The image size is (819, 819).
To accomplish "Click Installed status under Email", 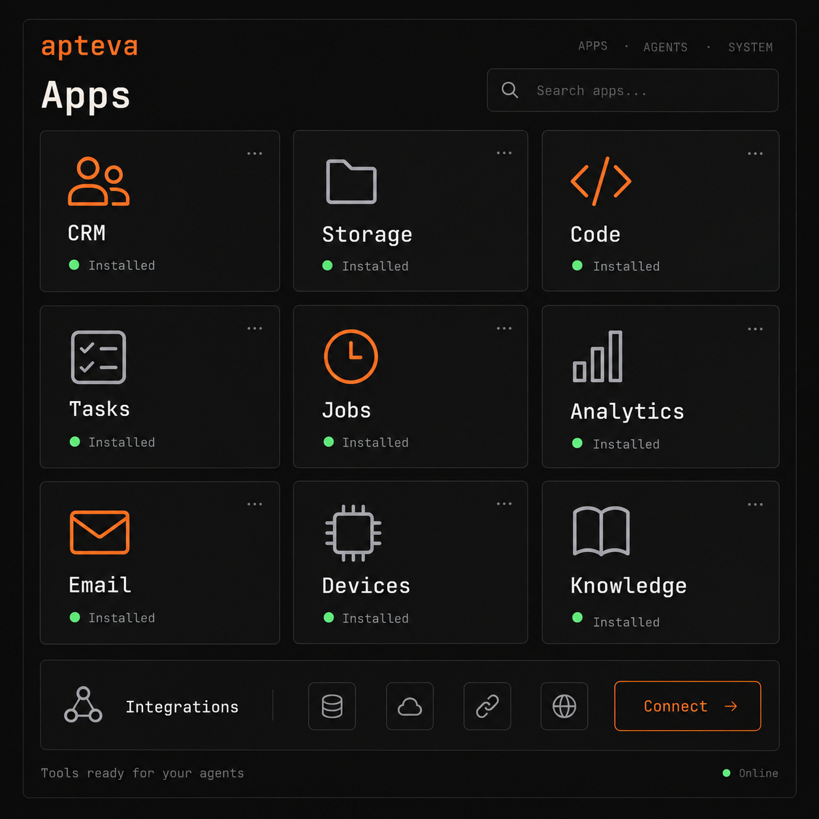I will (x=112, y=618).
